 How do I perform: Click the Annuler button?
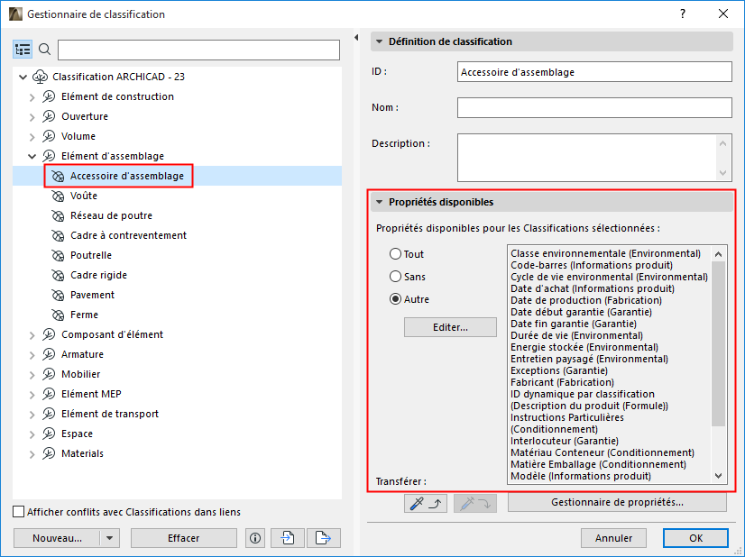click(613, 538)
